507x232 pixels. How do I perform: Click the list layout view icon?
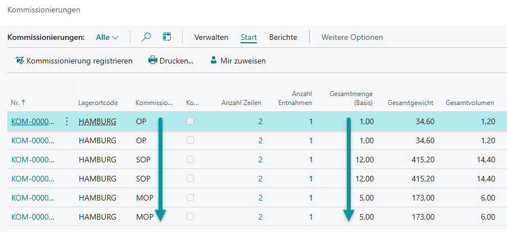click(167, 37)
